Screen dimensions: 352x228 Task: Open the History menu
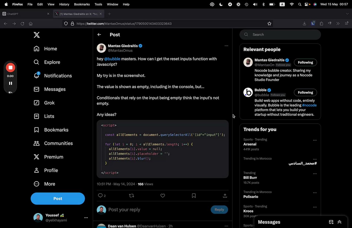(64, 4)
